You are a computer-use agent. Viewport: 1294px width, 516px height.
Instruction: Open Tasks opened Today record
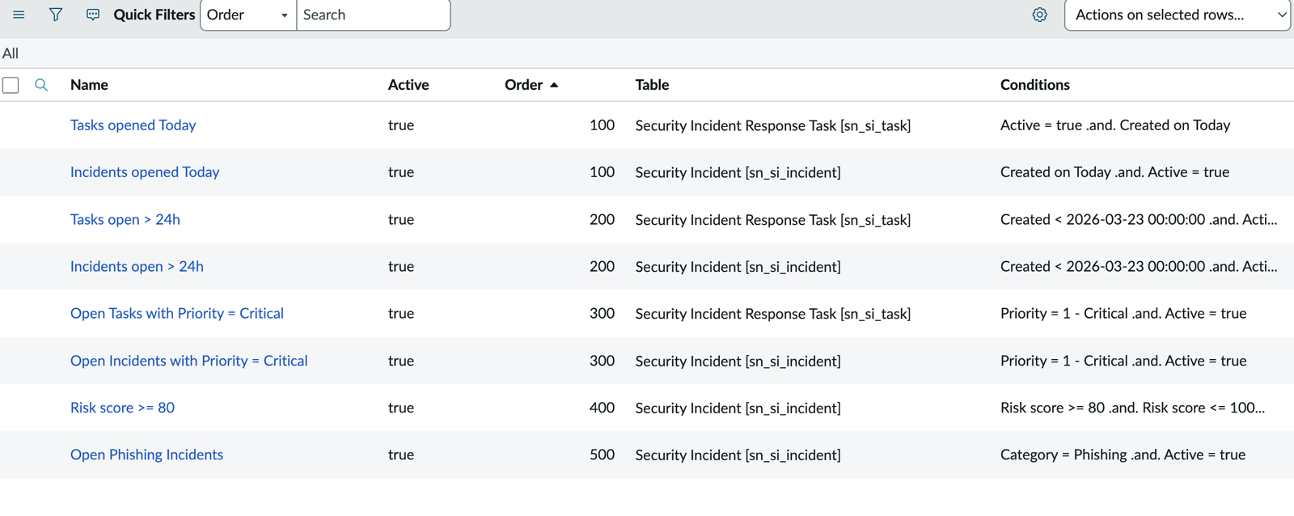click(x=133, y=125)
